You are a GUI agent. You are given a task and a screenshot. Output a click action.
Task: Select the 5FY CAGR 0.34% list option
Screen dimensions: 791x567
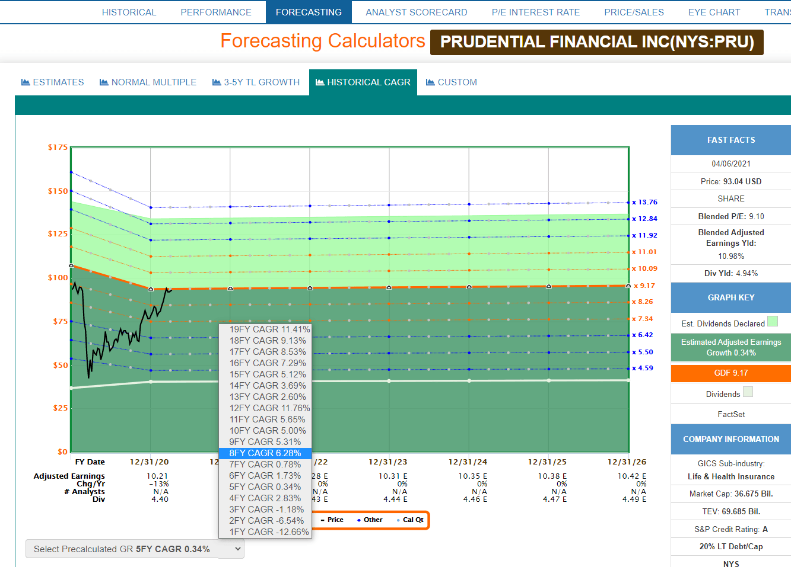click(x=265, y=487)
